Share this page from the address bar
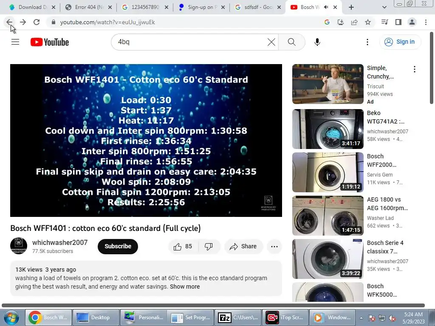The height and width of the screenshot is (326, 435). tap(354, 22)
